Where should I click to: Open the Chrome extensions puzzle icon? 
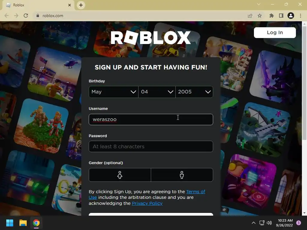272,16
